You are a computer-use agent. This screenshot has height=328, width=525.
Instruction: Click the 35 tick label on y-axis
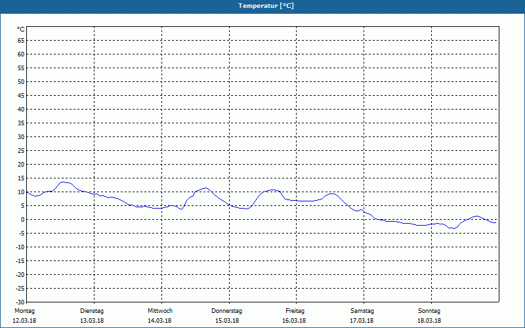pos(21,123)
